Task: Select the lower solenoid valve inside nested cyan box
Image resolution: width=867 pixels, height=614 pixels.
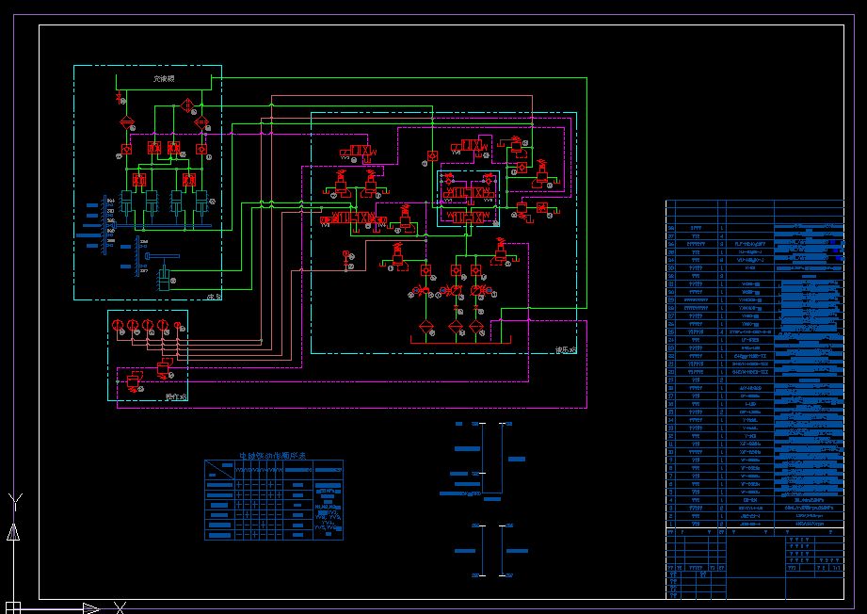Action: point(468,218)
